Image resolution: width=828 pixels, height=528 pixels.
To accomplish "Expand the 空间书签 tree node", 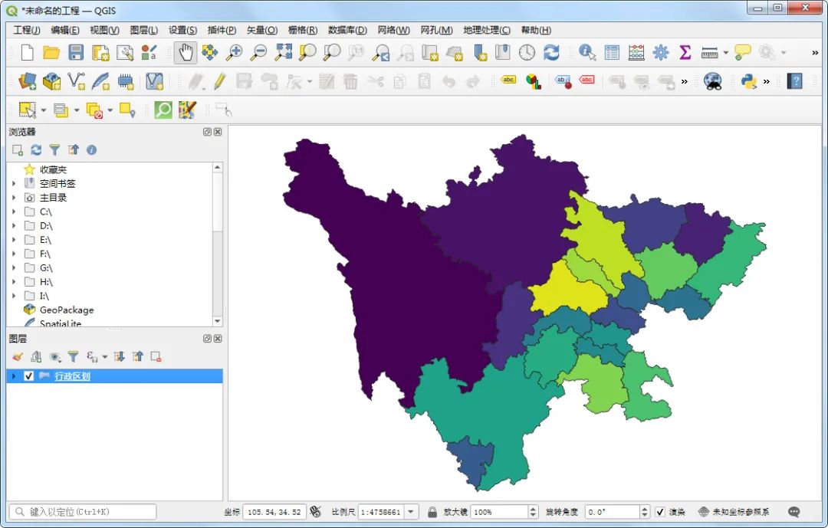I will 15,183.
